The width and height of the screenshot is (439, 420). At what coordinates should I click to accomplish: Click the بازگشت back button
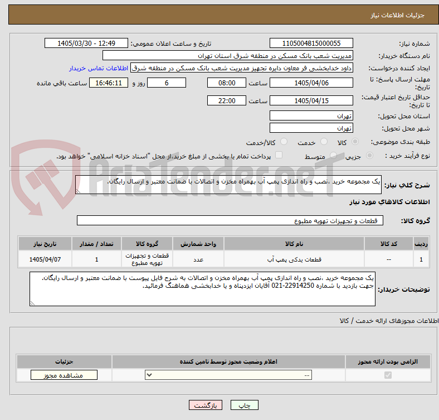[x=205, y=405]
